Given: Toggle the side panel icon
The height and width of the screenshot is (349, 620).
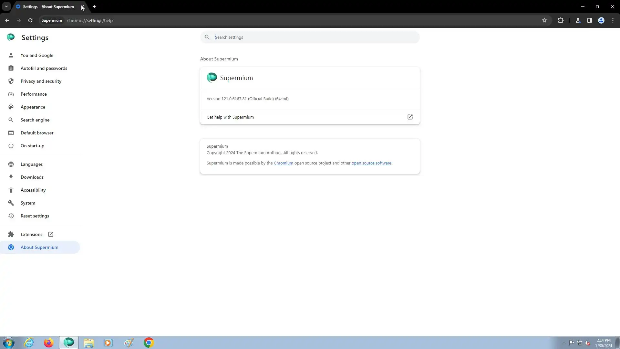Looking at the screenshot, I should (x=589, y=20).
